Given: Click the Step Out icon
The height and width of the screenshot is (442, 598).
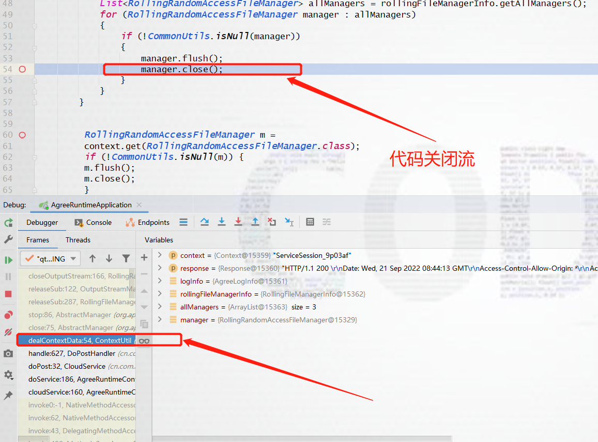Looking at the screenshot, I should coord(255,221).
